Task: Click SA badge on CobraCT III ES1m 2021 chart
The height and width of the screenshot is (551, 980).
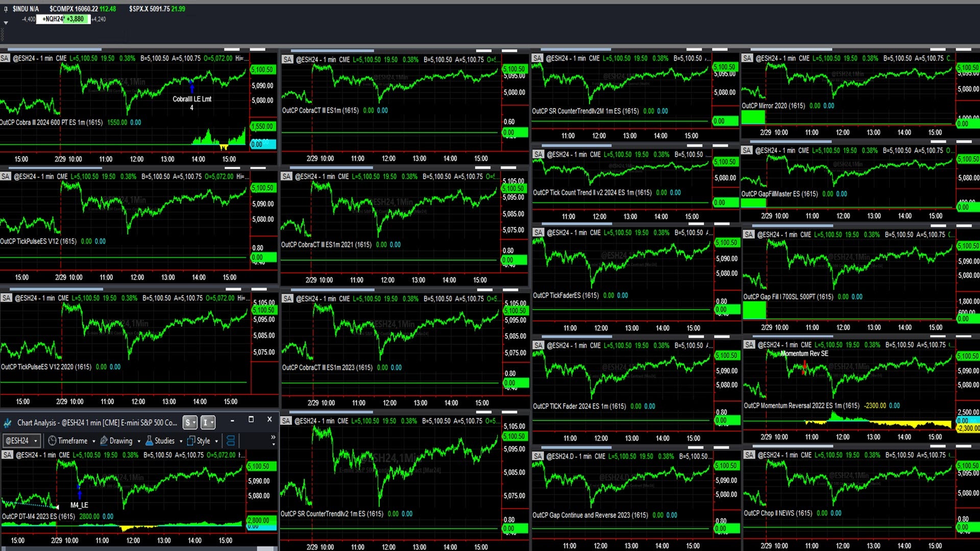Action: 286,177
